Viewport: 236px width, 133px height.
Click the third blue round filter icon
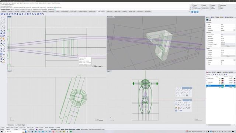click(x=197, y=12)
